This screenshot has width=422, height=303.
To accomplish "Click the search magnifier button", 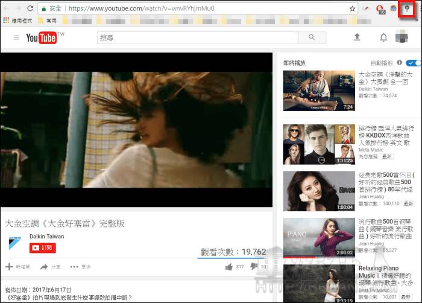I will (312, 37).
